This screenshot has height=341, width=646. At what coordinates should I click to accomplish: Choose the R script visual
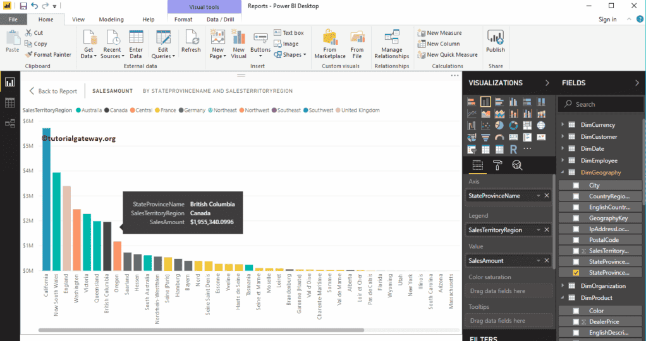pos(513,150)
